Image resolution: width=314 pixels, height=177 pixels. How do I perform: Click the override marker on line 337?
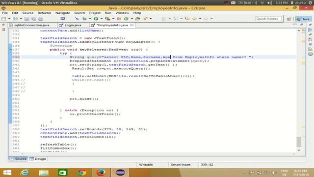(10, 49)
